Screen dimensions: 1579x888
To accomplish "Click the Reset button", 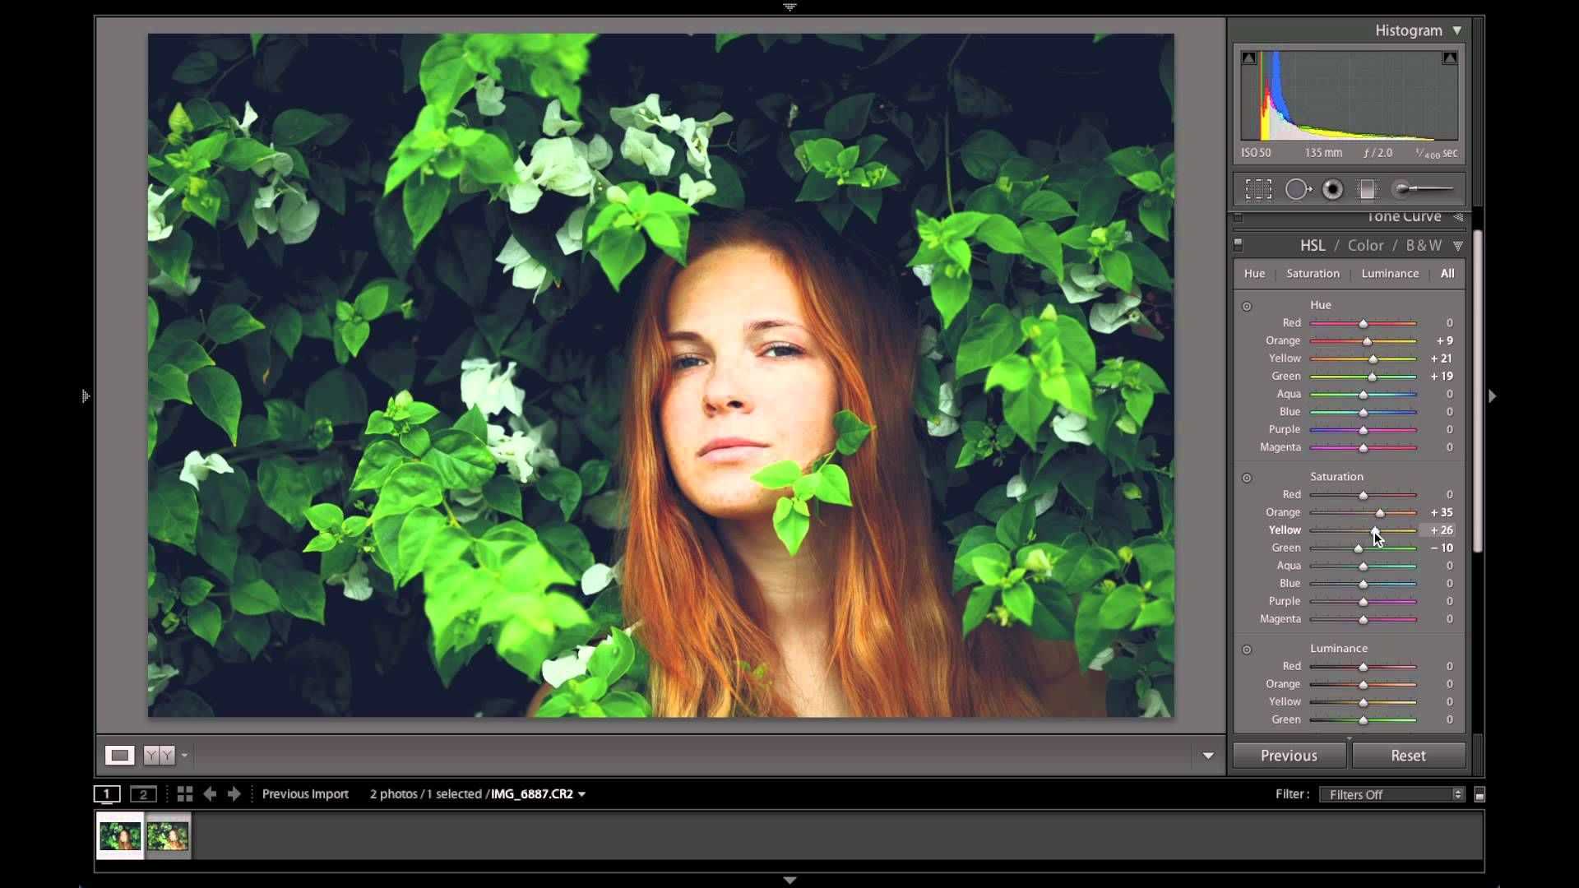I will [1409, 756].
